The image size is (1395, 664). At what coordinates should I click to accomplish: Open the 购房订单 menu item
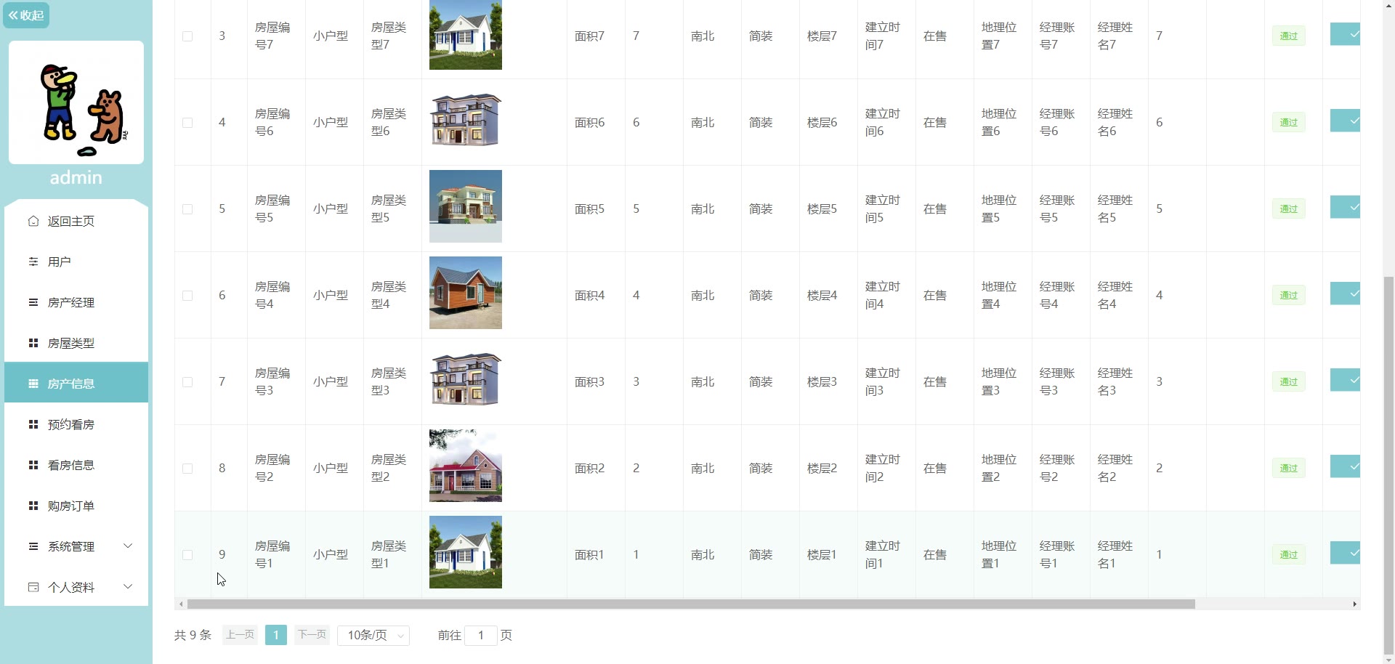point(76,506)
